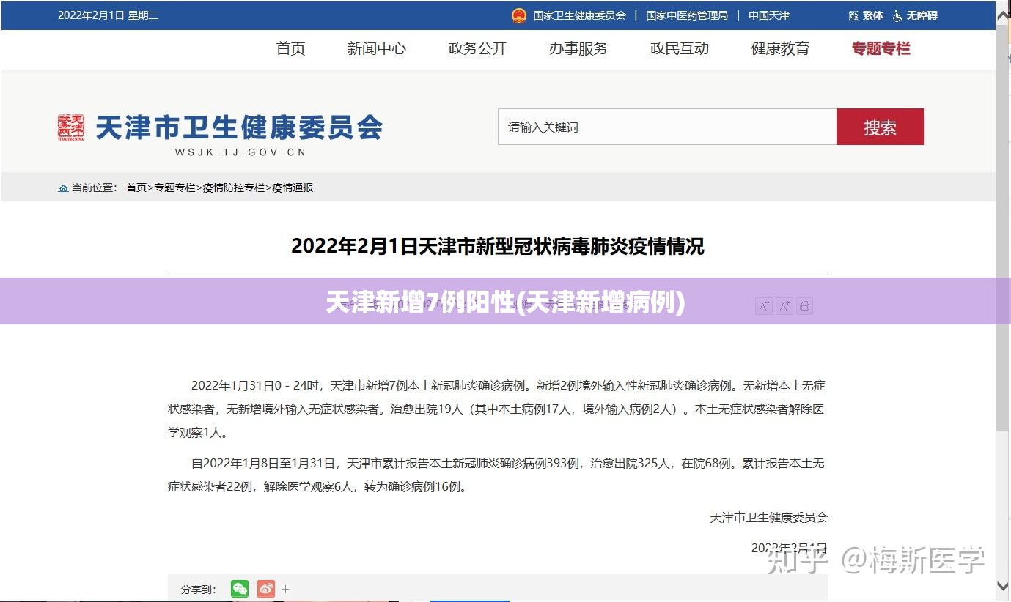
Task: Focus the keyword search field
Action: (667, 127)
